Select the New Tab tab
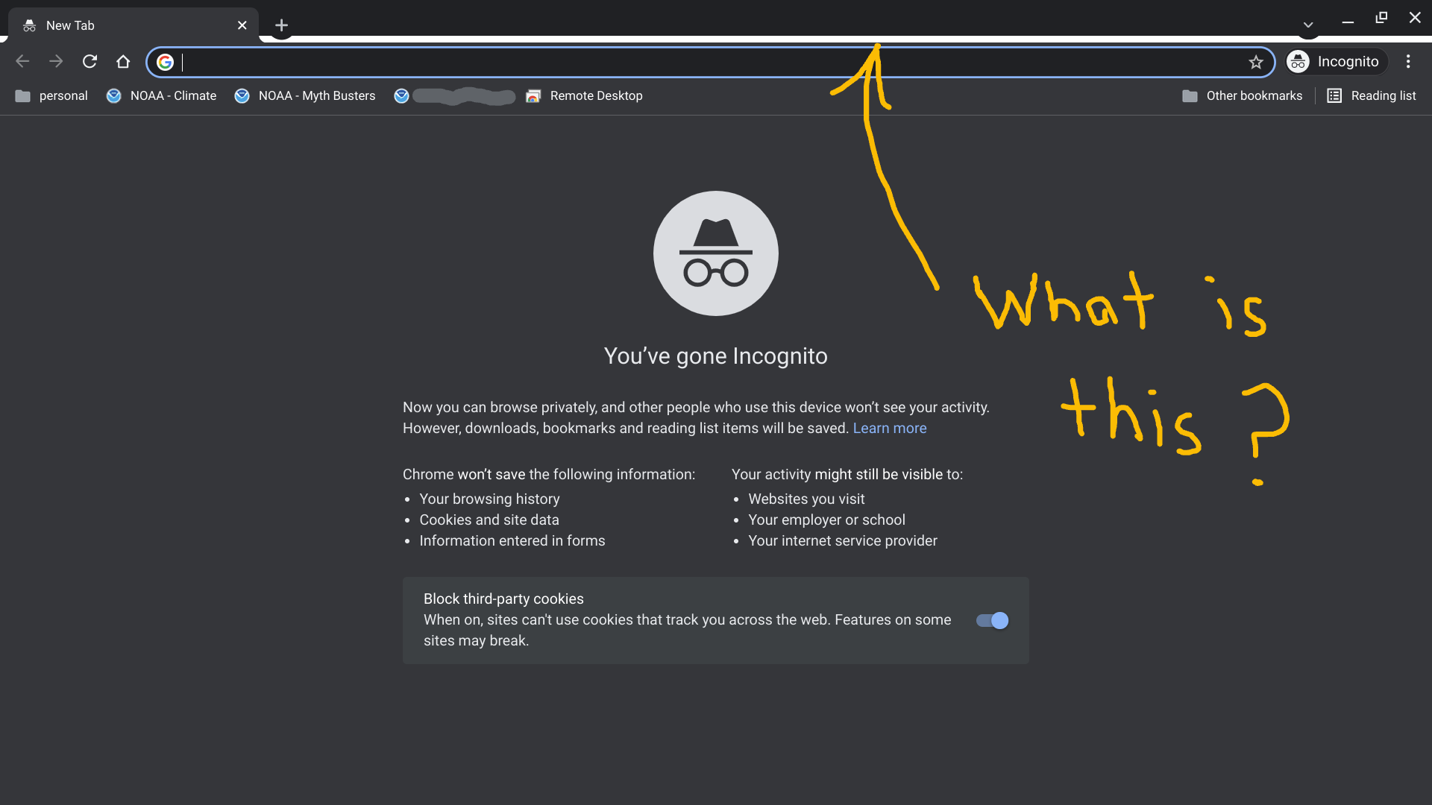 click(x=134, y=25)
